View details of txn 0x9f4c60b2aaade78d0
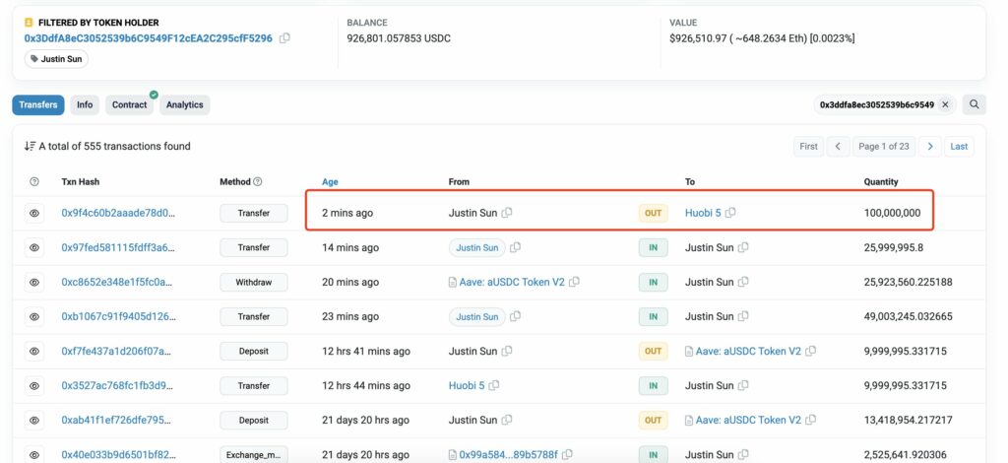The height and width of the screenshot is (463, 1008). click(34, 213)
